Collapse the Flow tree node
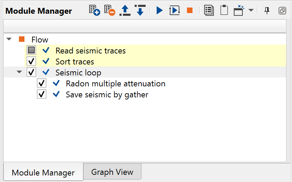 [x=9, y=39]
